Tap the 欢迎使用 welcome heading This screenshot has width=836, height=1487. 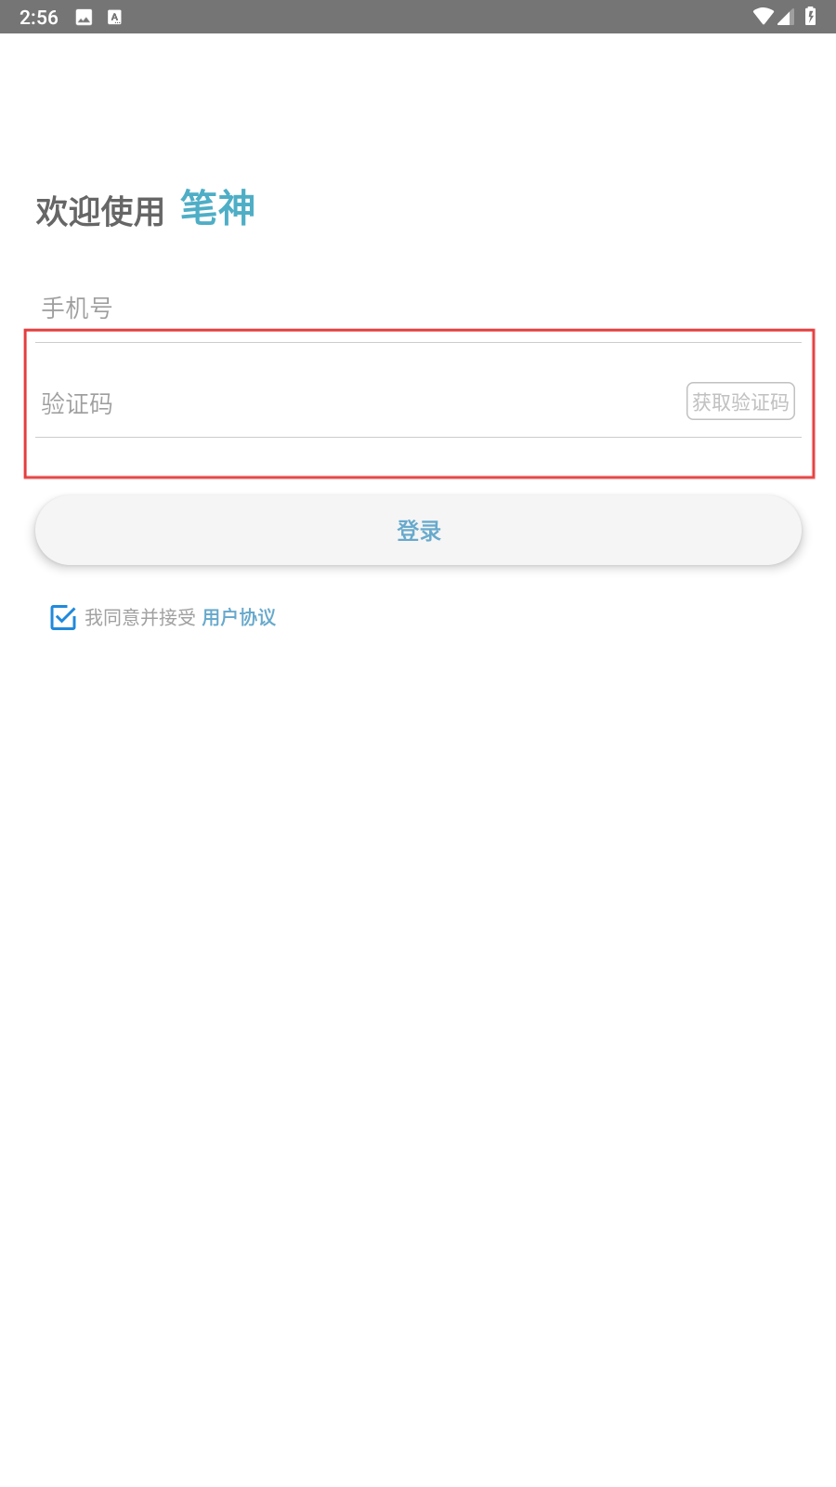(100, 212)
